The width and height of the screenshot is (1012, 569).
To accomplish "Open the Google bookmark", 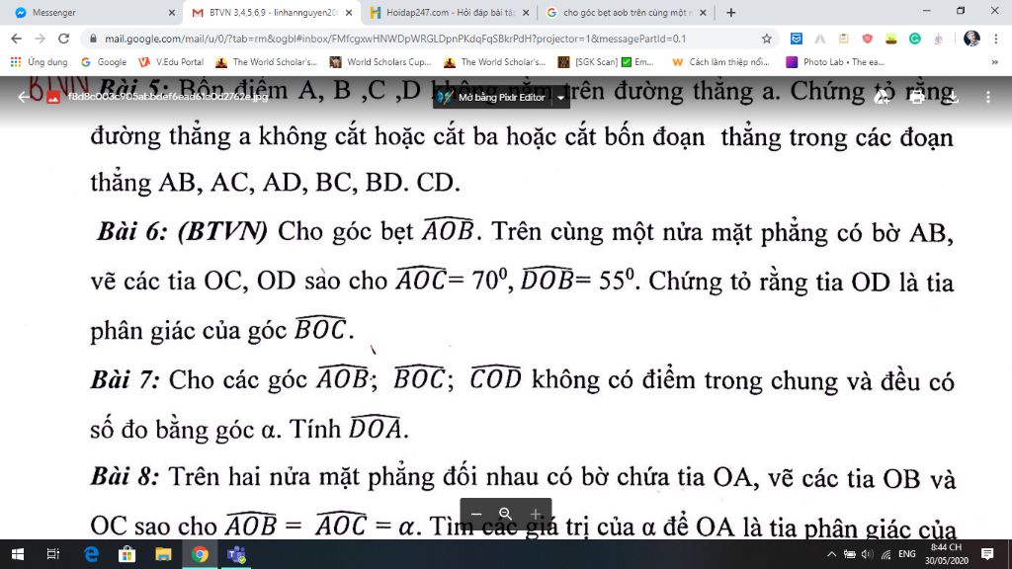I will pos(103,62).
